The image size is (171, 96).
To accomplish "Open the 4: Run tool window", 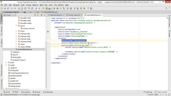I will [x=7, y=92].
